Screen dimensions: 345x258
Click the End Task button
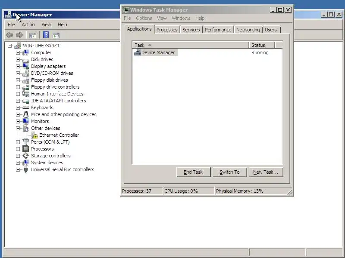193,172
